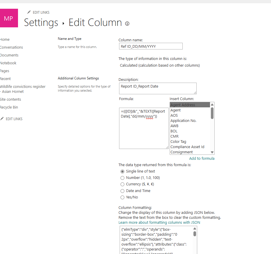Click the pencil icon beside sidebar EDIT LINKS

(2, 119)
